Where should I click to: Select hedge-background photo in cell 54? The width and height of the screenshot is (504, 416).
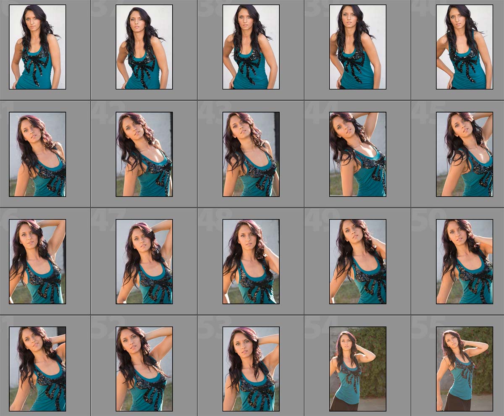(x=357, y=369)
